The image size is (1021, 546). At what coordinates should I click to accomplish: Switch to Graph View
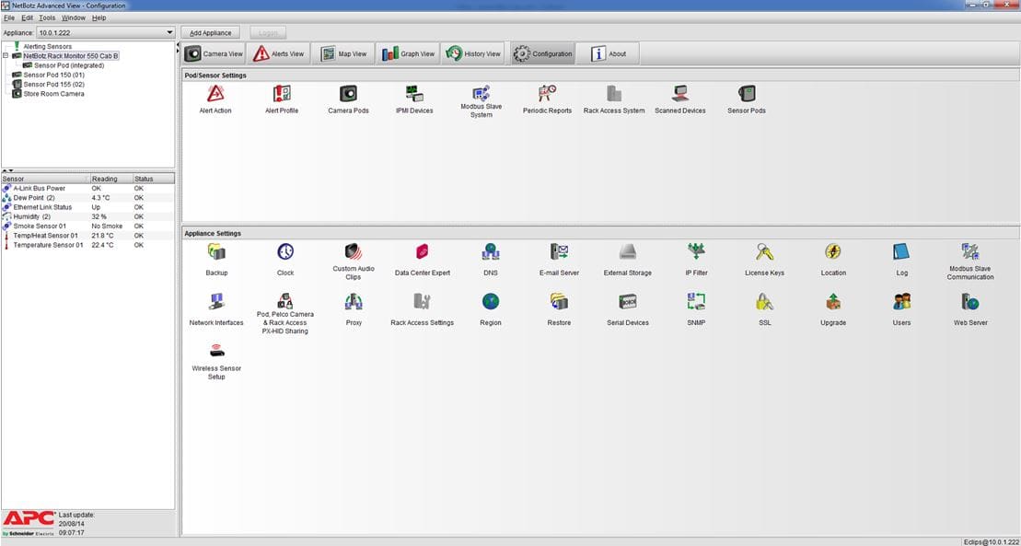click(x=408, y=54)
